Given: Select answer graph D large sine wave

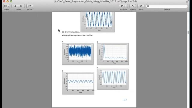Looking at the screenshot, I should coord(113,79).
